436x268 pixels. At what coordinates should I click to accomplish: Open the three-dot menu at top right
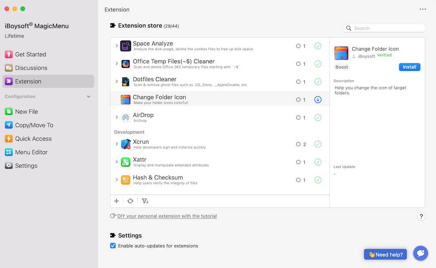[423, 9]
